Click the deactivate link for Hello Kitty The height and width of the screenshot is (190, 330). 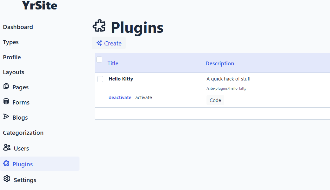coord(120,98)
